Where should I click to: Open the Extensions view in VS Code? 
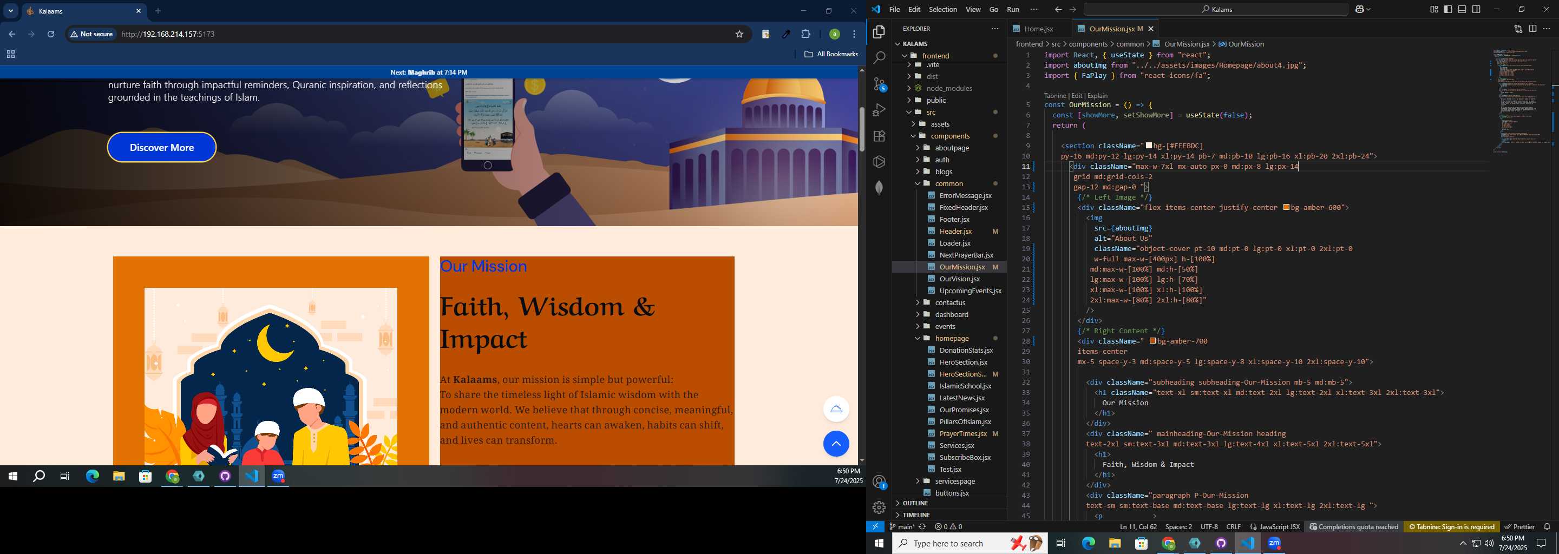879,136
